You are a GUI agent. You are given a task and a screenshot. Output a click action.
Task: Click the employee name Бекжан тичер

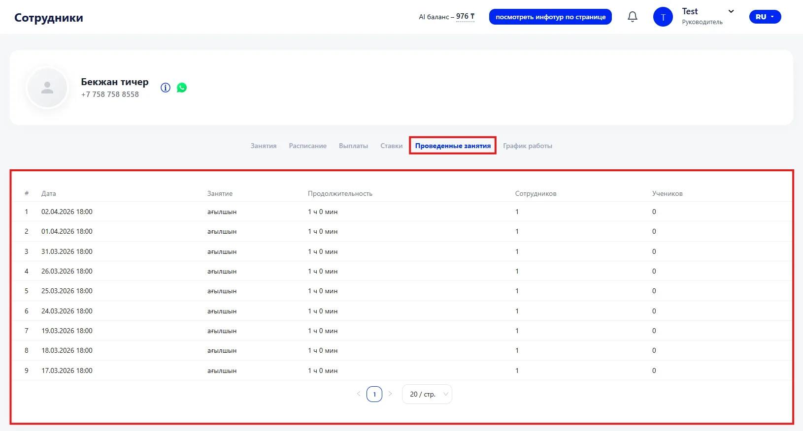115,82
